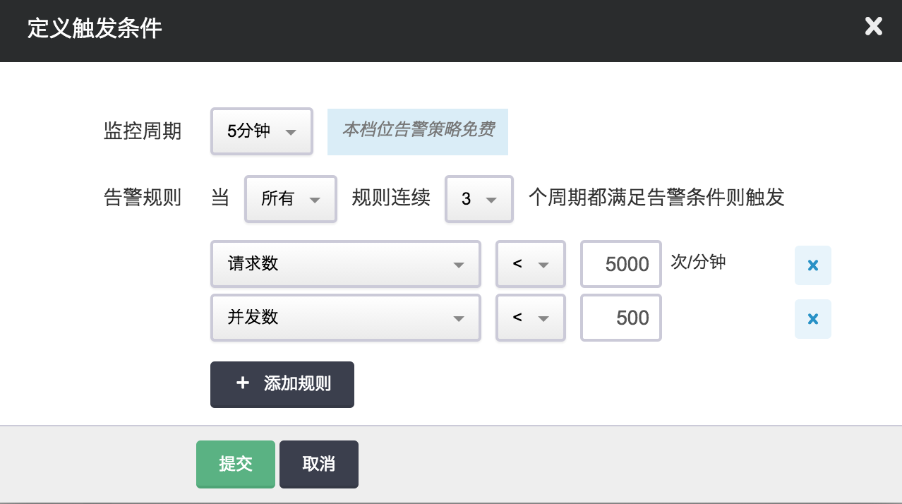902x504 pixels.
Task: Open the 并发数 metric dropdown
Action: pos(345,318)
